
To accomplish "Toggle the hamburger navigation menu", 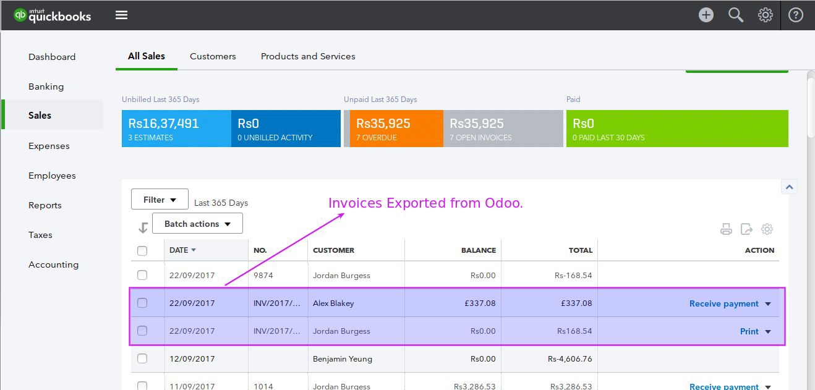I will pyautogui.click(x=121, y=15).
